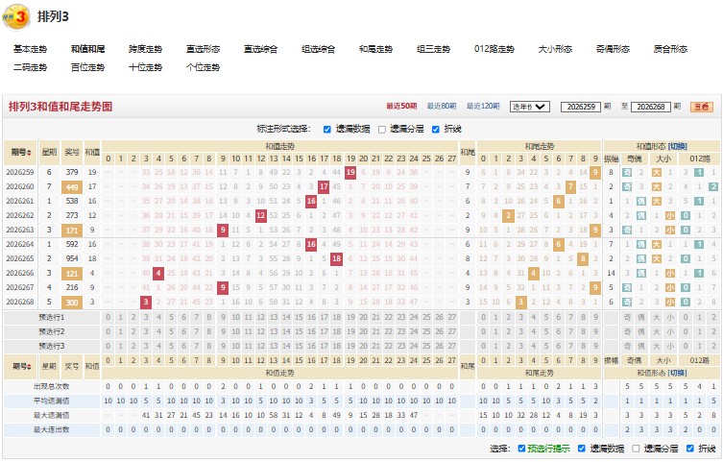Click the start period field 2026259
The height and width of the screenshot is (462, 723).
pos(581,107)
